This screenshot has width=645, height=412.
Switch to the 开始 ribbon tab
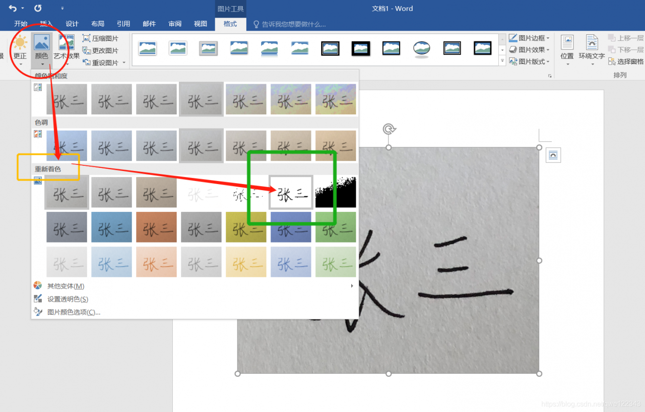point(21,24)
